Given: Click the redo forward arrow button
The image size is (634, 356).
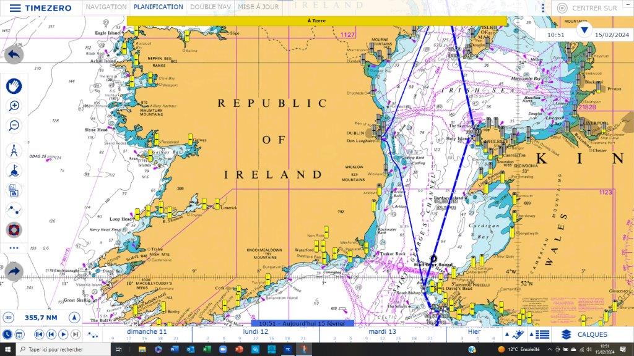Looking at the screenshot, I should (x=14, y=271).
